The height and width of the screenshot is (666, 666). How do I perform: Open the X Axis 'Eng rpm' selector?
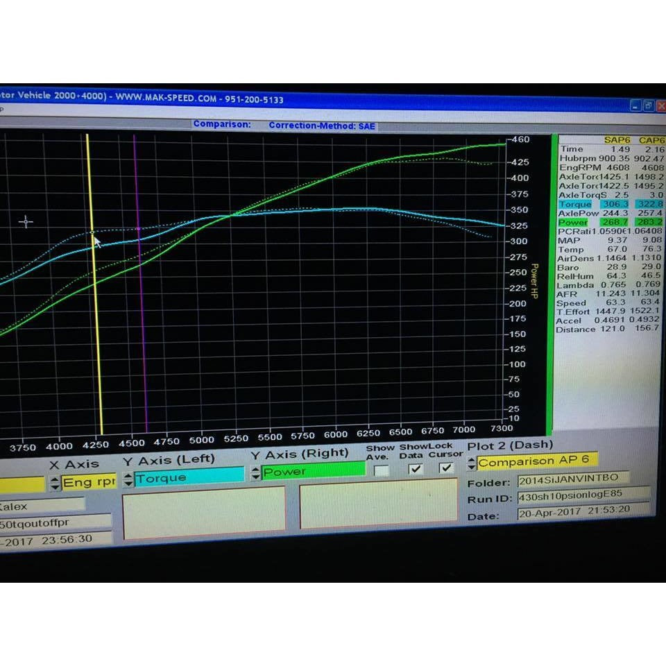(89, 482)
